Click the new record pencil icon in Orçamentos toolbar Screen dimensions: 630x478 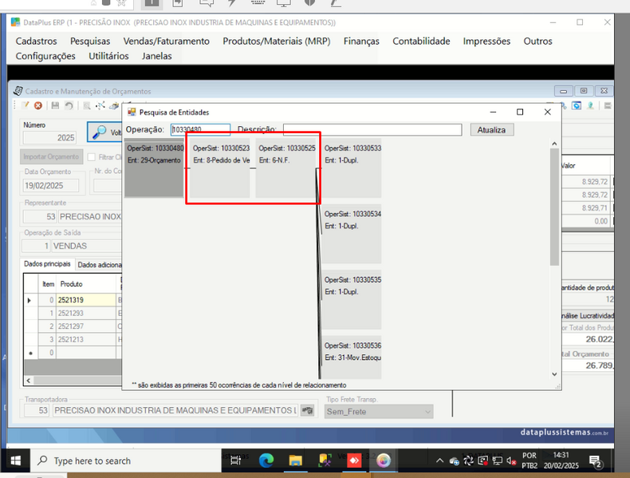coord(26,105)
